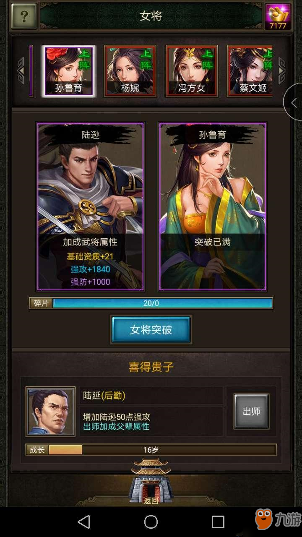
Task: Open the 陆逊 general card
Action: pos(90,207)
